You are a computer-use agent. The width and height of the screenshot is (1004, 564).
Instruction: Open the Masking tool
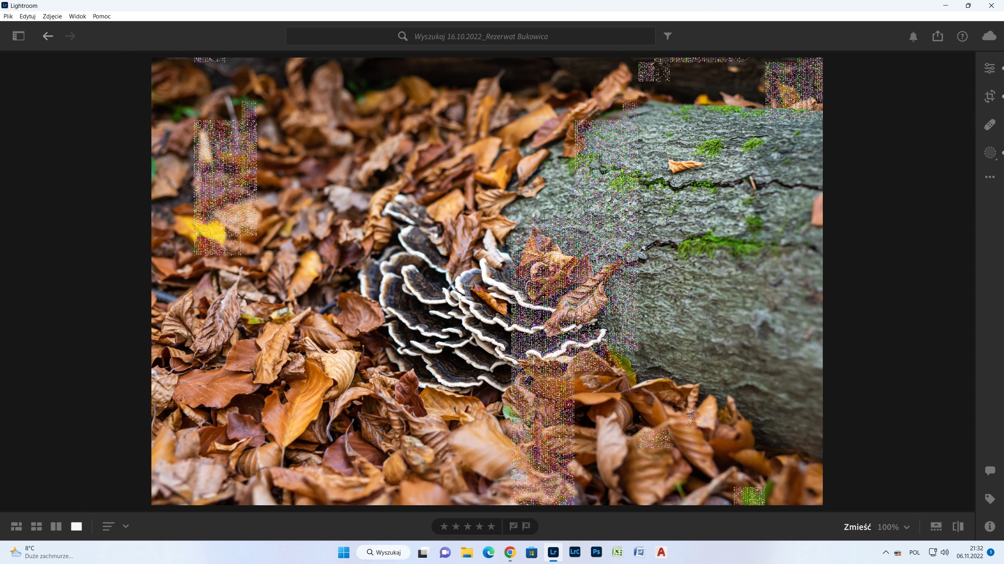(x=989, y=153)
